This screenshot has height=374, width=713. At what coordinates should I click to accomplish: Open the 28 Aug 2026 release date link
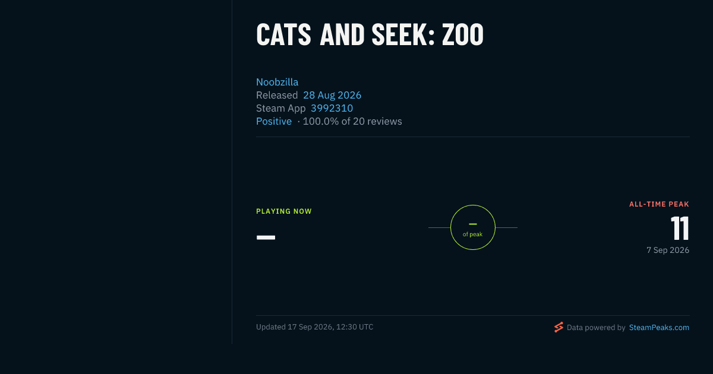coord(332,95)
